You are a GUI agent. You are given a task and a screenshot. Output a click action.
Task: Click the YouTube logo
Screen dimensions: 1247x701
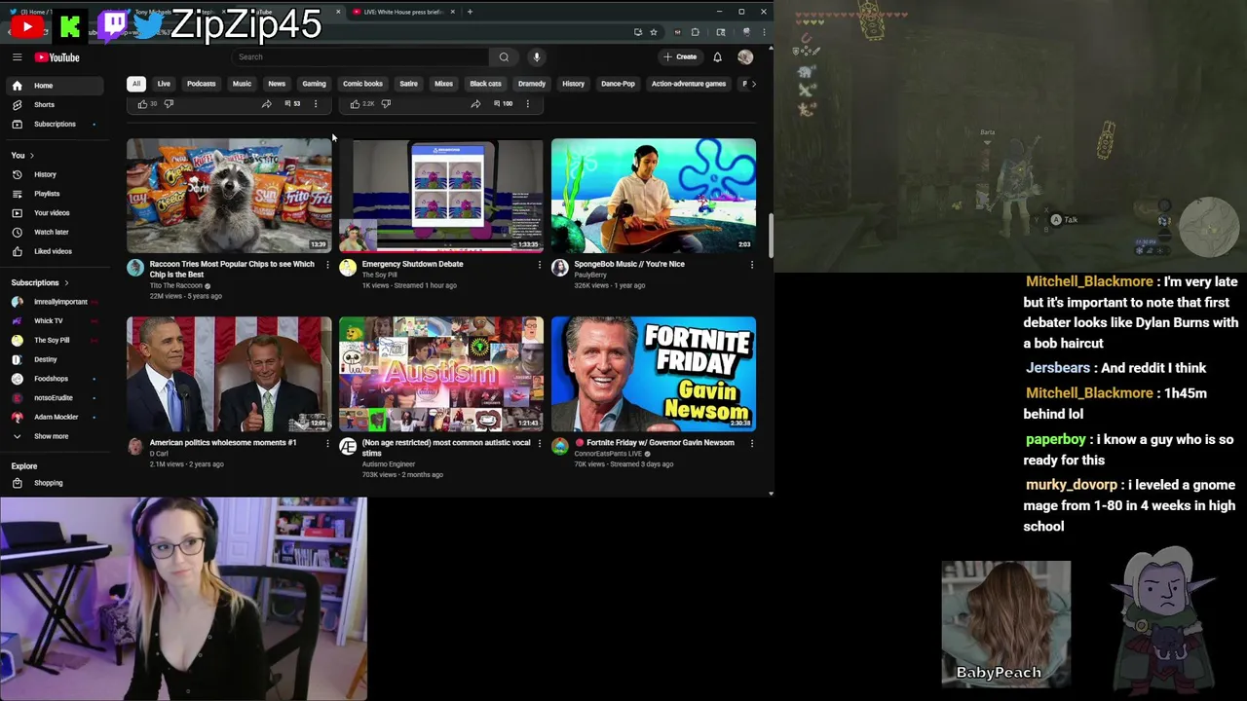point(57,57)
